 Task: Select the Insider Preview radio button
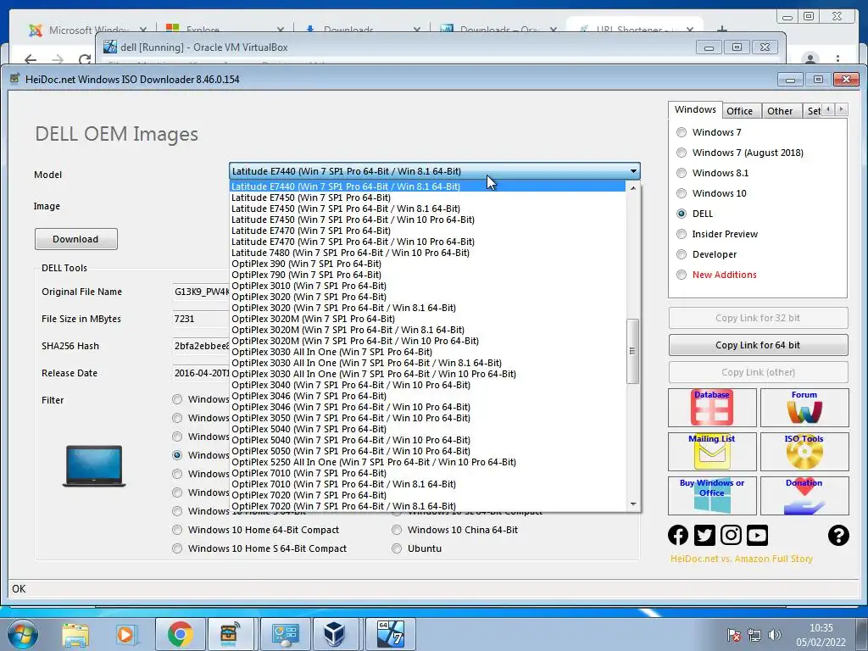[682, 234]
